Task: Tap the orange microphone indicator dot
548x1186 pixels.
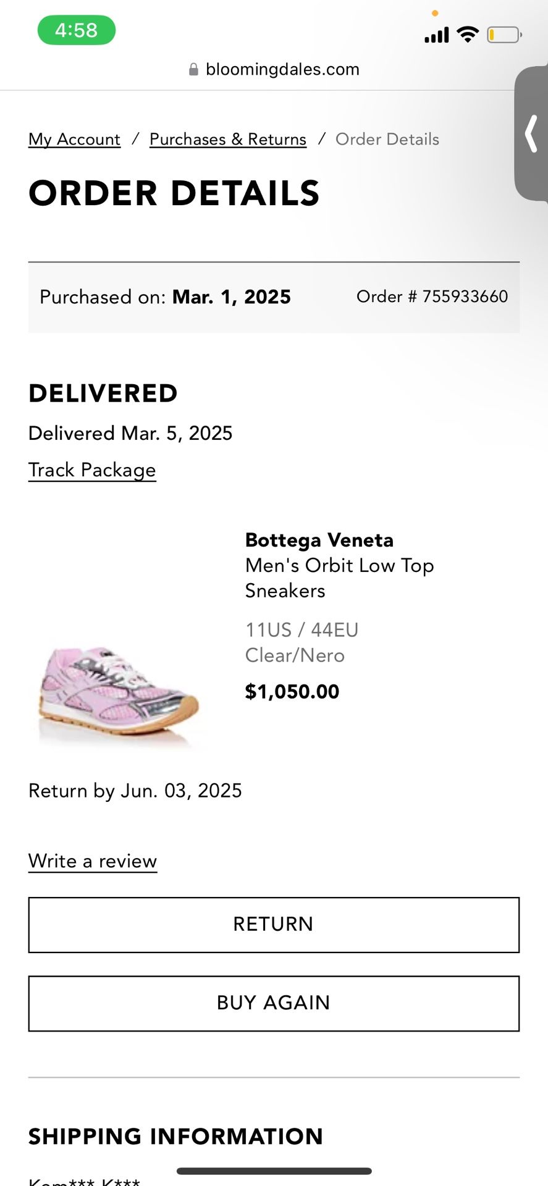Action: 435,13
